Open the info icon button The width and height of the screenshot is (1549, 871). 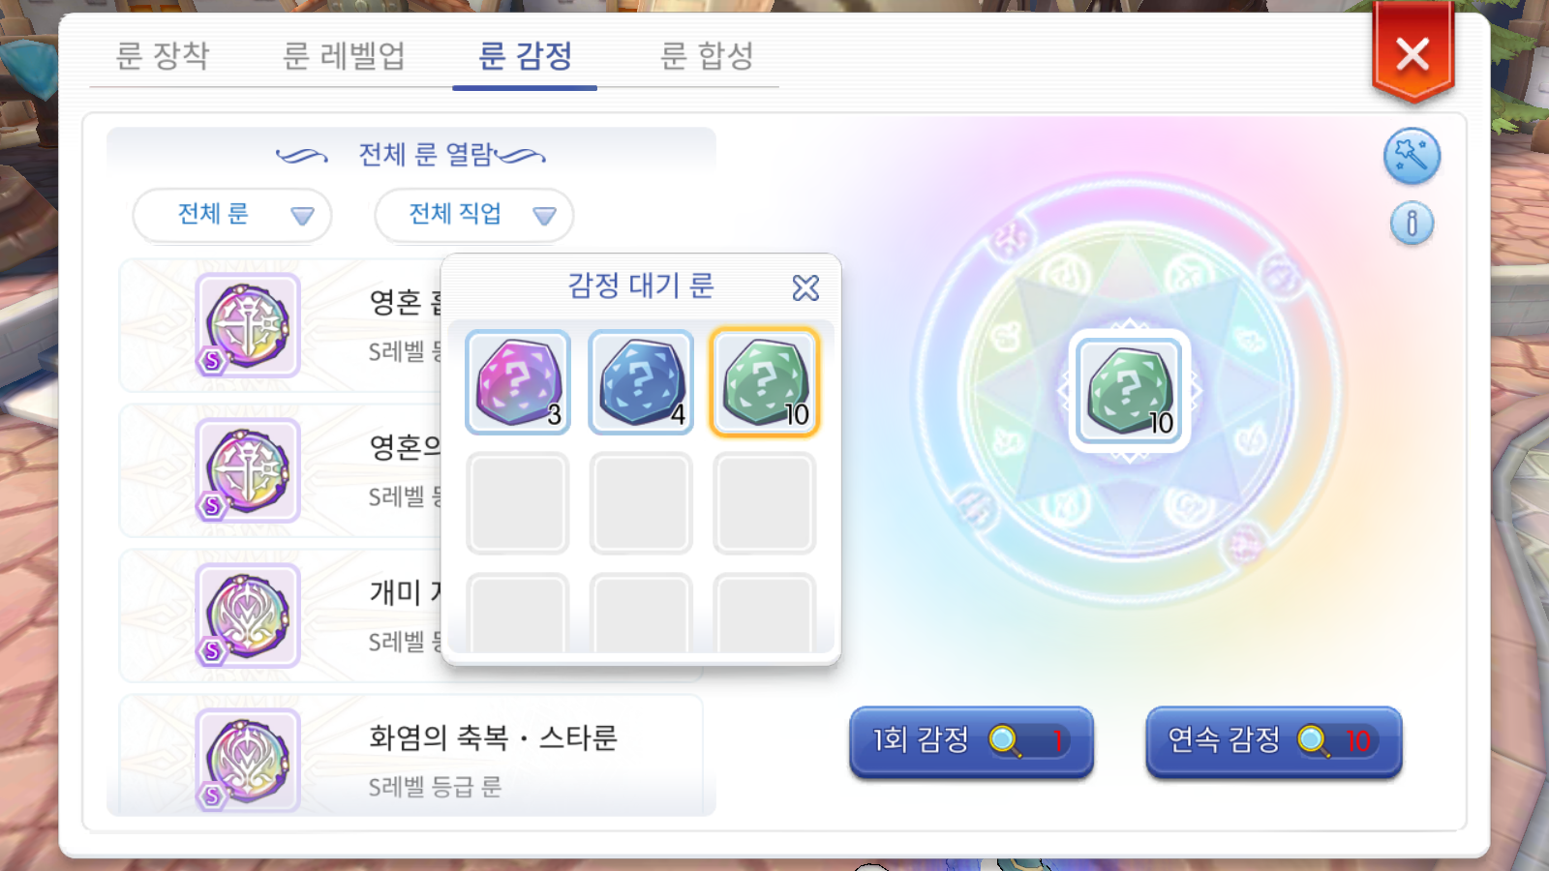coord(1412,224)
